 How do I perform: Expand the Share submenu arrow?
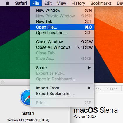click(89, 68)
